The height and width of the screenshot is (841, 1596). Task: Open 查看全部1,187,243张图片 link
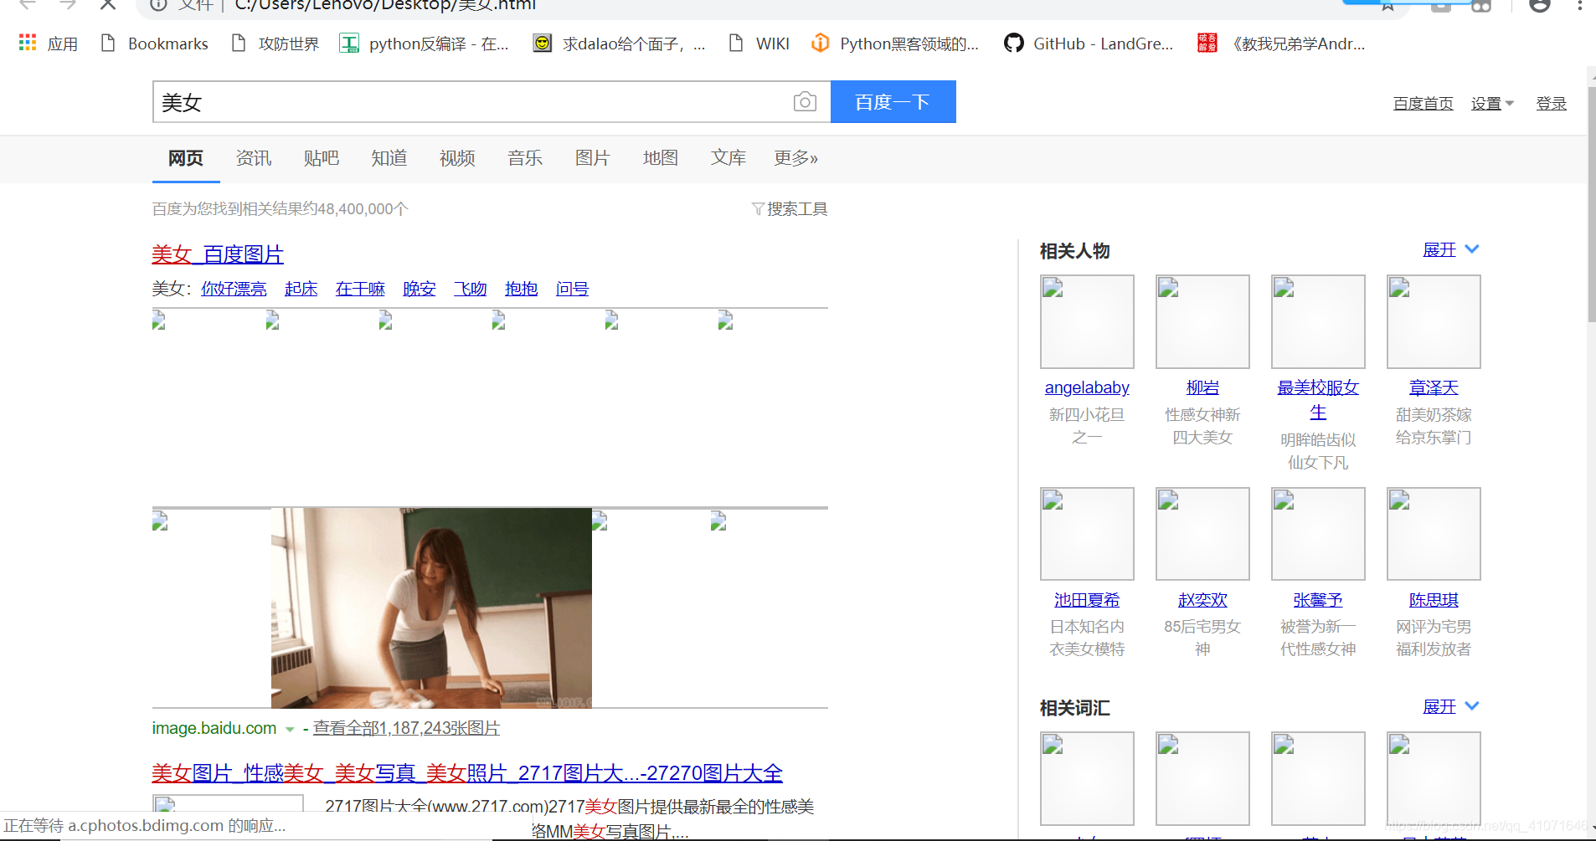[406, 729]
